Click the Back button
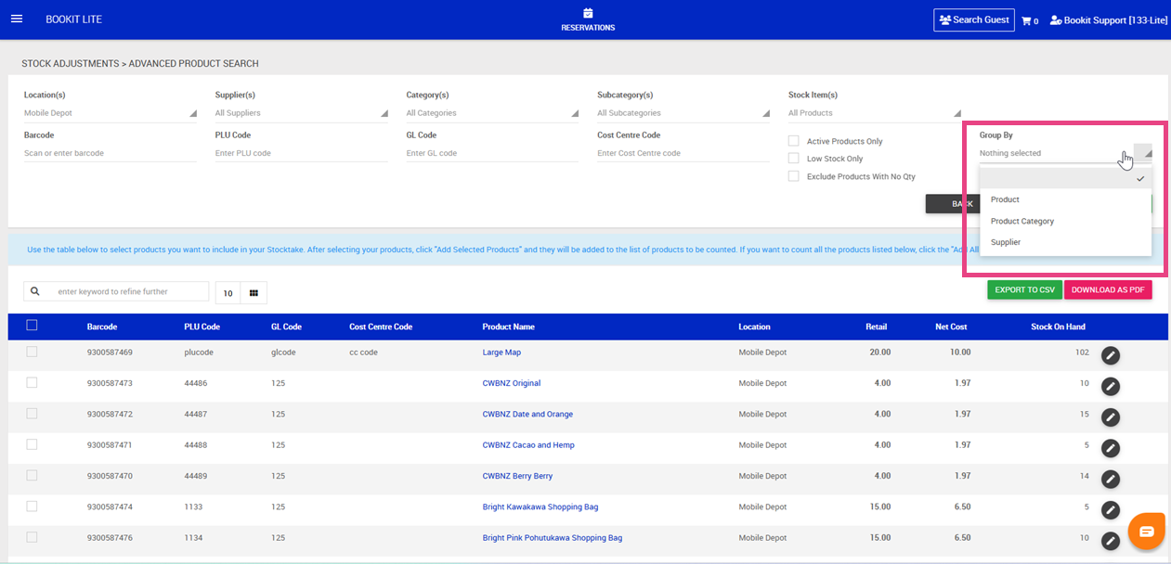 point(952,204)
